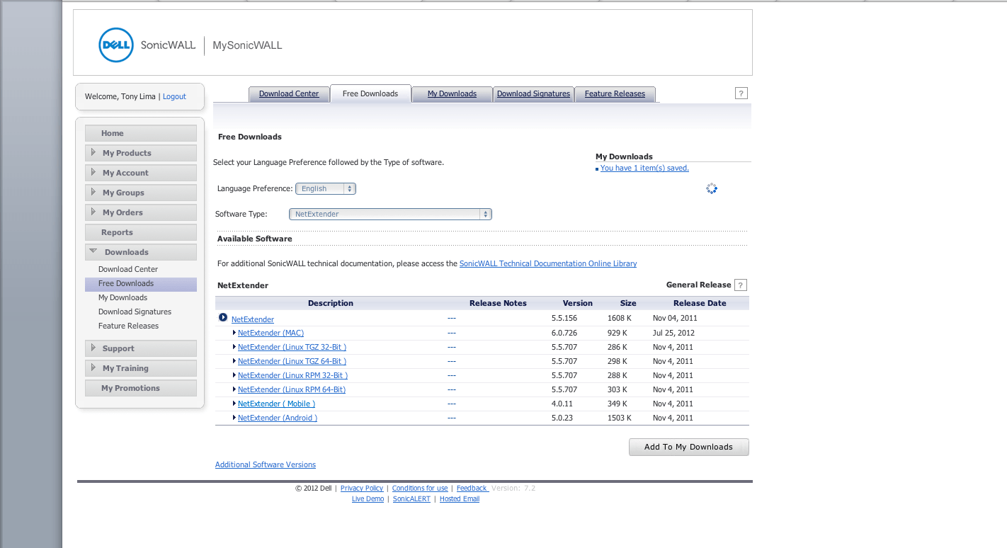The width and height of the screenshot is (1007, 548).
Task: Select the Free Downloads tab
Action: [370, 93]
